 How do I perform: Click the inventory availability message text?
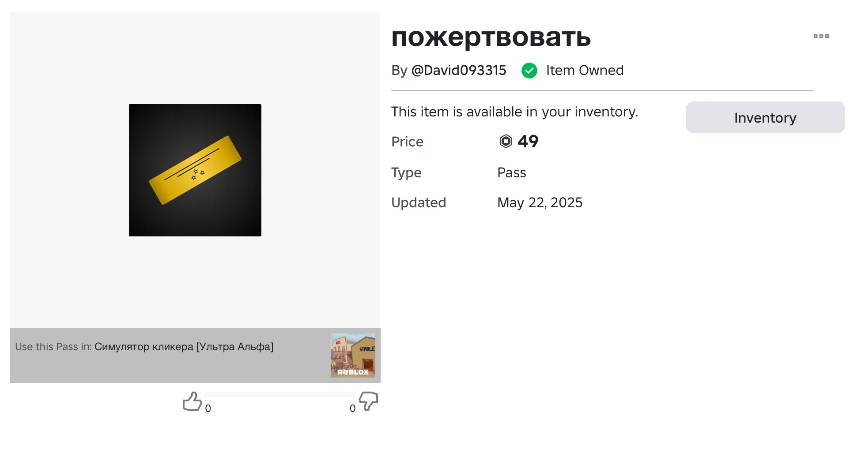(x=515, y=112)
